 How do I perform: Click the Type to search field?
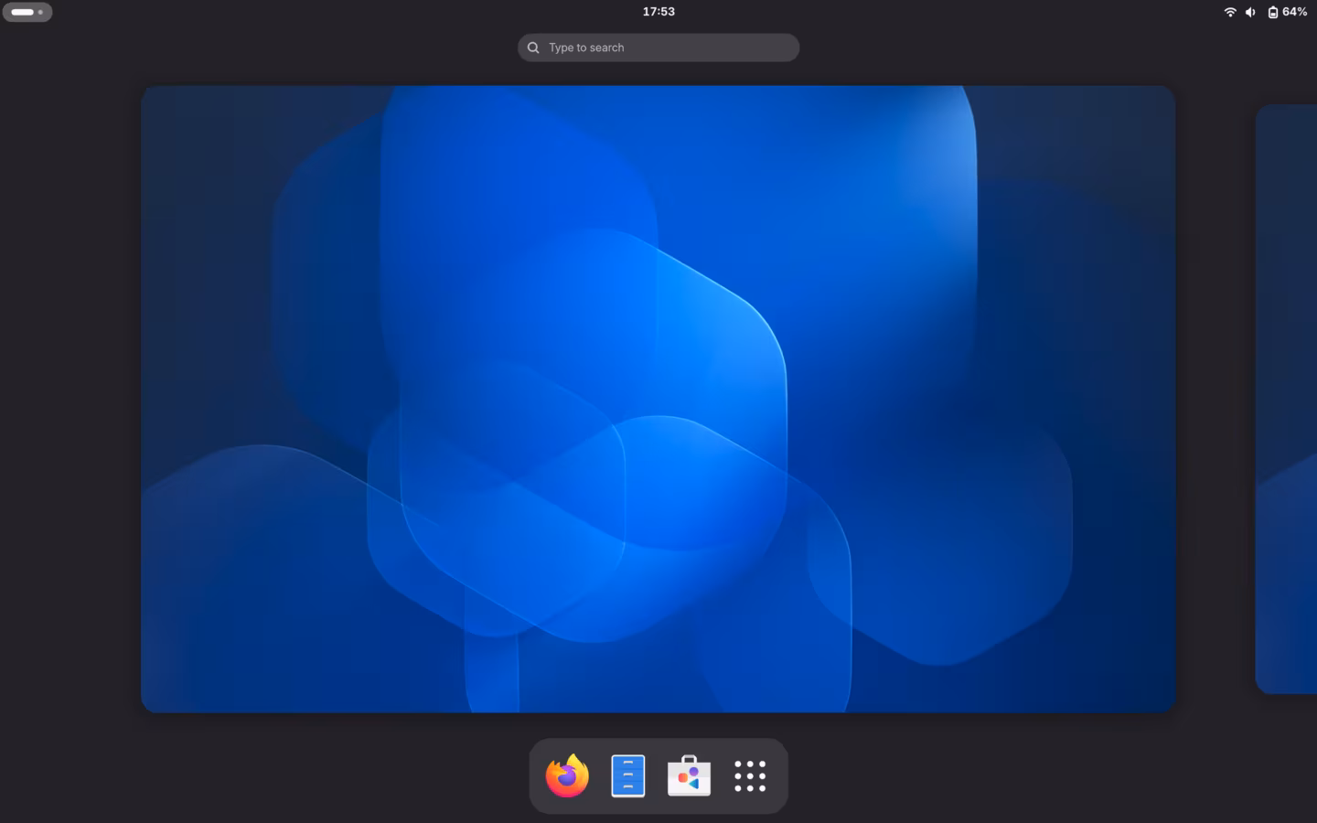click(x=658, y=48)
